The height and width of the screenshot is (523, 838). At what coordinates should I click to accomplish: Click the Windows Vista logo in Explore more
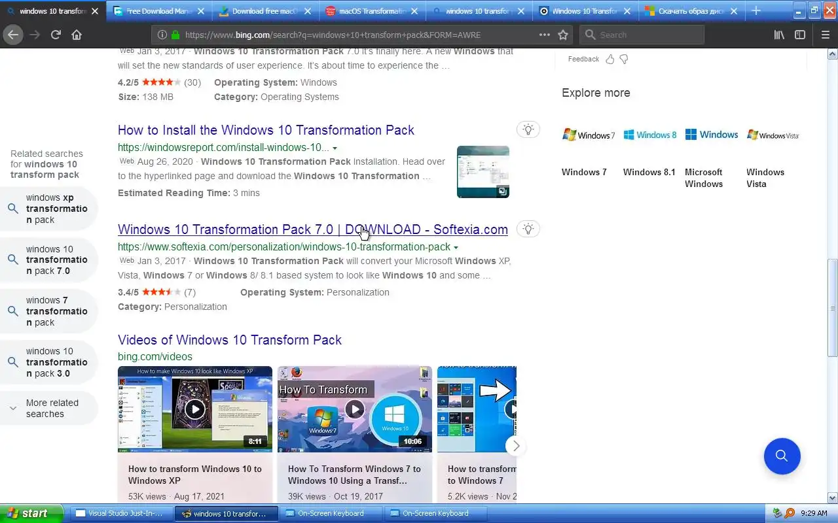[x=773, y=135]
